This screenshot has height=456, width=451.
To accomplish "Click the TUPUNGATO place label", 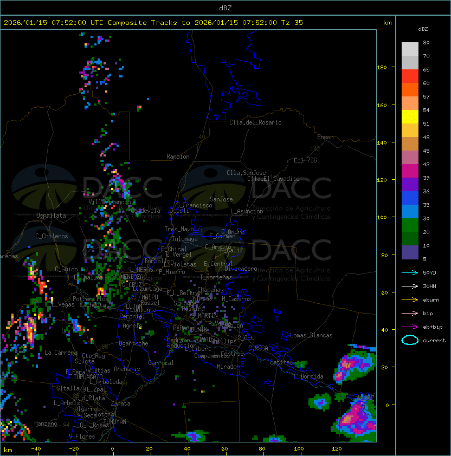I will pos(88,376).
